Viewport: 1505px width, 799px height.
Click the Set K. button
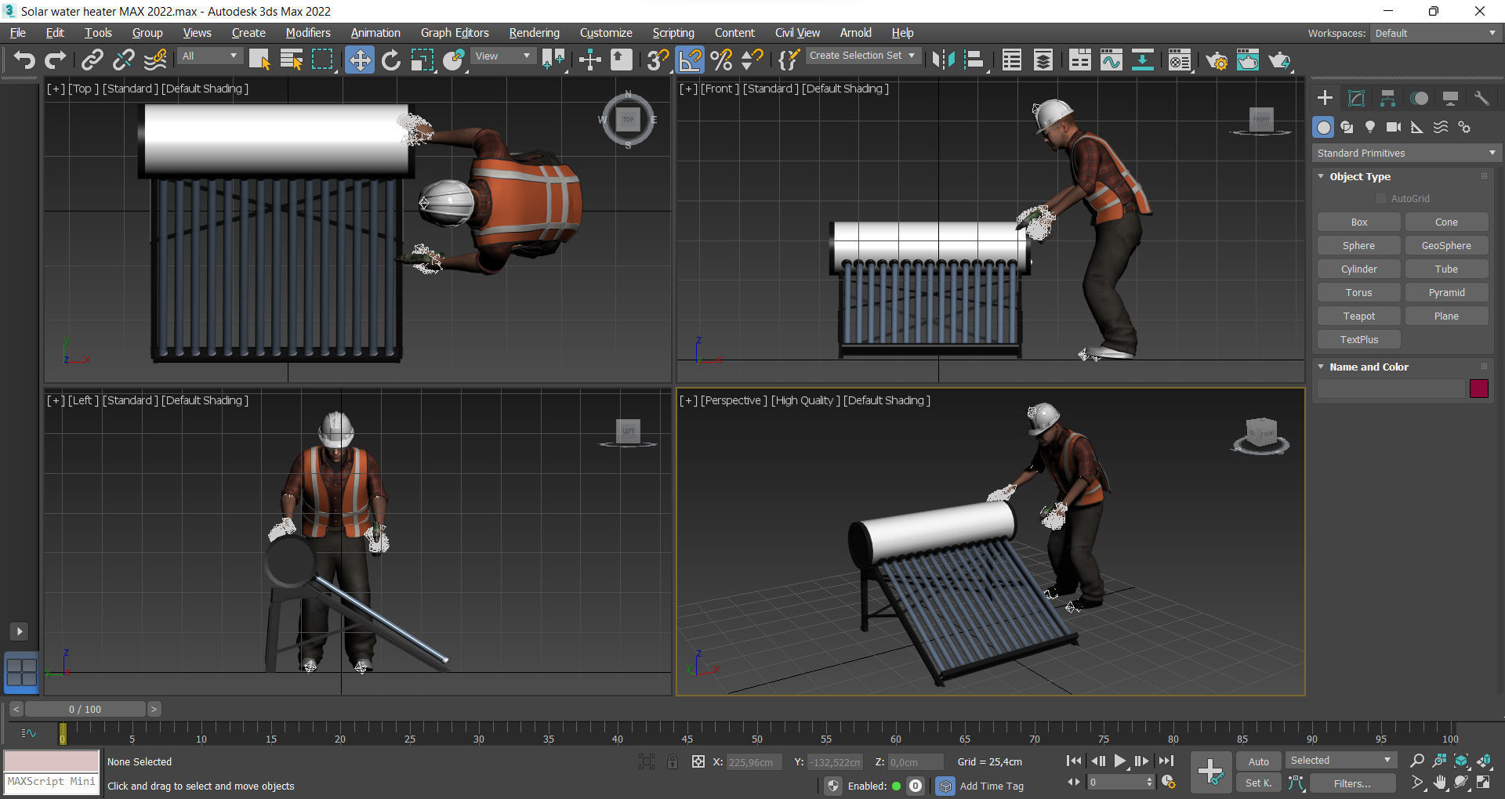click(1258, 783)
